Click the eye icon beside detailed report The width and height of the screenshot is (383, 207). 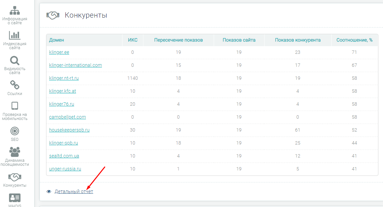49,192
